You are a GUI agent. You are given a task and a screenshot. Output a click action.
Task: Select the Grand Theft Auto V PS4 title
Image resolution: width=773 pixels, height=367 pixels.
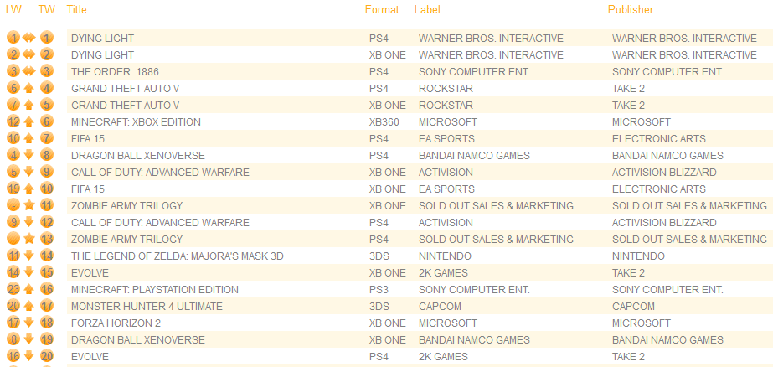126,88
